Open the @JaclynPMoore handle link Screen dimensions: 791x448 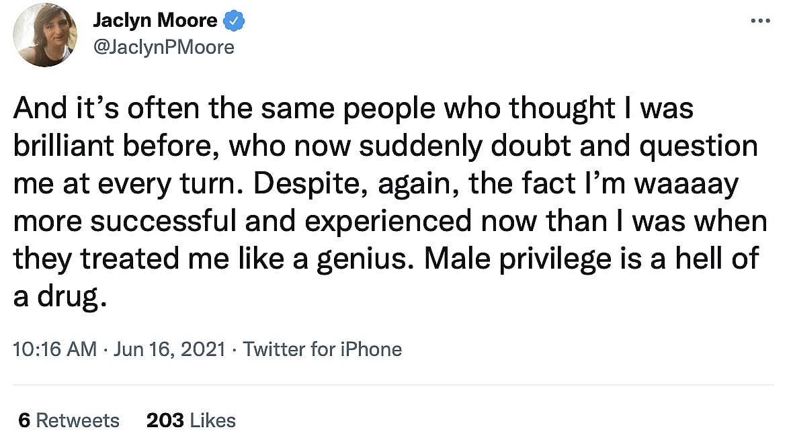(163, 47)
